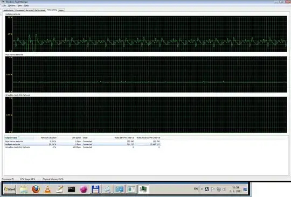Click the Start button on taskbar
The height and width of the screenshot is (197, 291).
[x=10, y=189]
